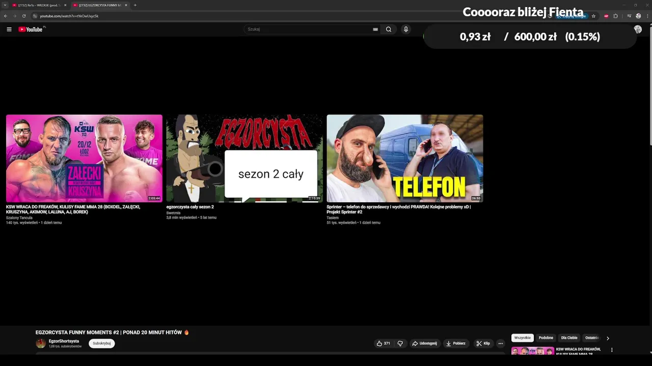Open the Chrome profile avatar
The height and width of the screenshot is (366, 652).
(638, 16)
